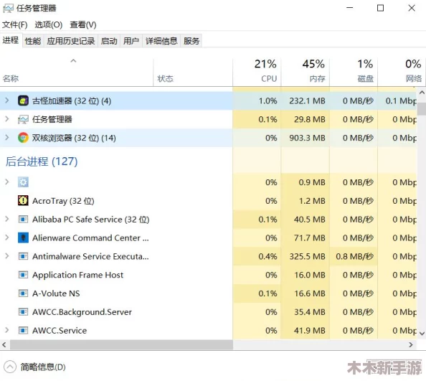Click the 任务管理器 process row icon
The height and width of the screenshot is (381, 426).
click(23, 119)
